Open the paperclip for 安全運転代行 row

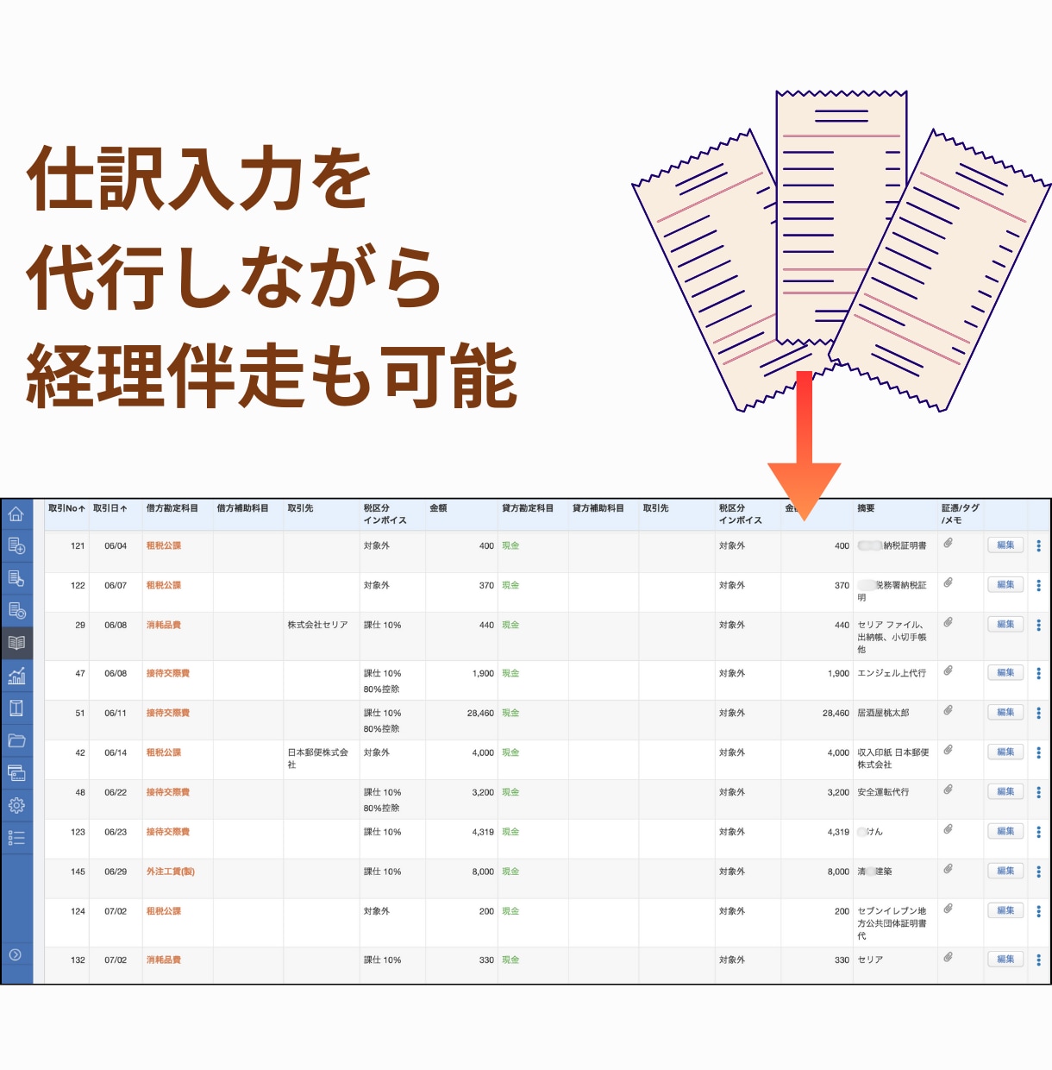tap(948, 790)
